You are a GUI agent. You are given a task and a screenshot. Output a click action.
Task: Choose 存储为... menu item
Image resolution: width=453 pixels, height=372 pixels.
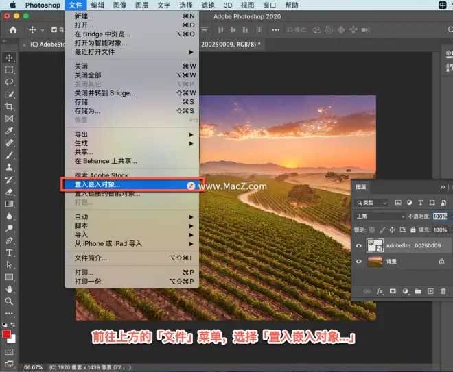(132, 111)
